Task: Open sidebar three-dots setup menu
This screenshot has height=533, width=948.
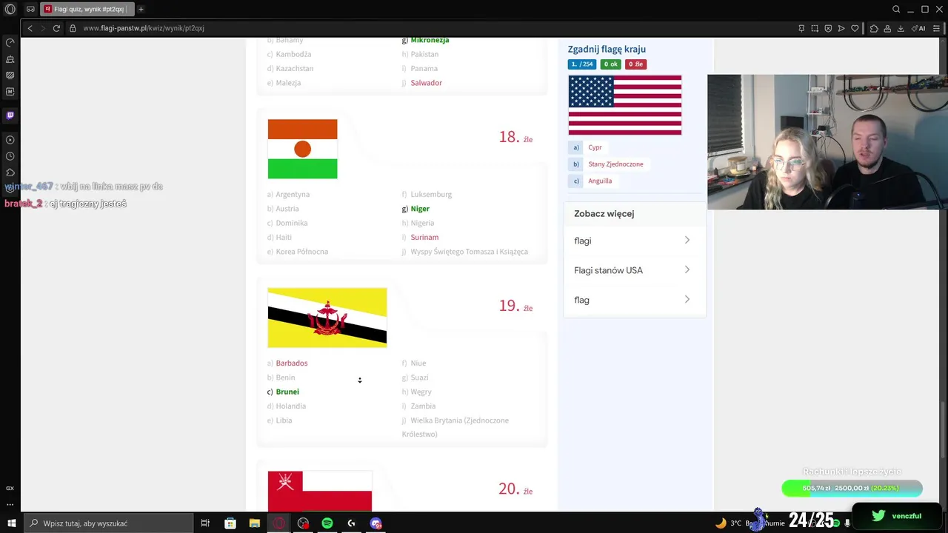Action: point(10,505)
